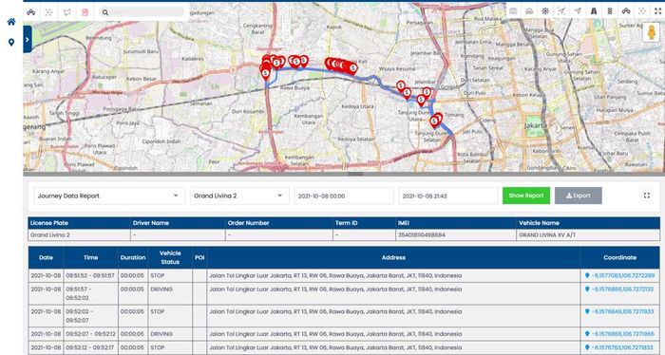Image resolution: width=665 pixels, height=355 pixels.
Task: Toggle the traffic light icon
Action: pos(610,11)
